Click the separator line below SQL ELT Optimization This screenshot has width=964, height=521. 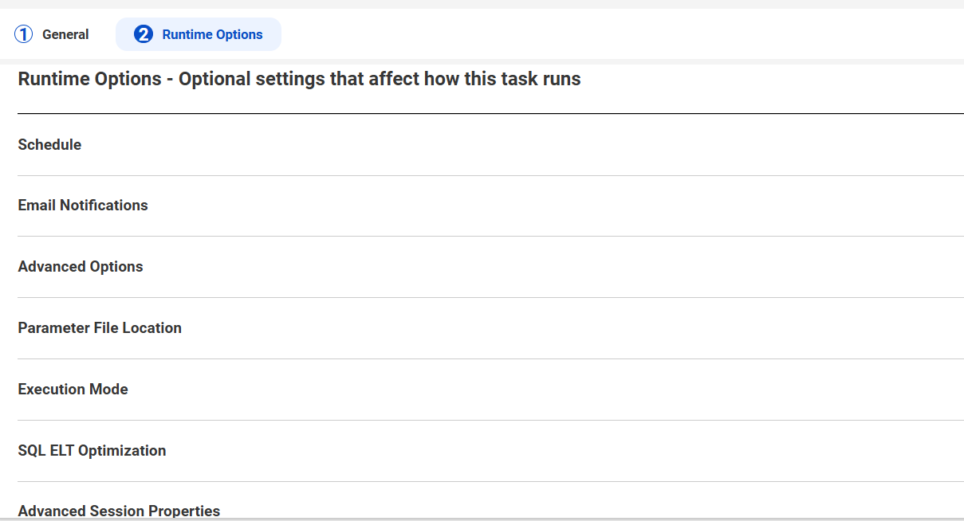pyautogui.click(x=490, y=481)
